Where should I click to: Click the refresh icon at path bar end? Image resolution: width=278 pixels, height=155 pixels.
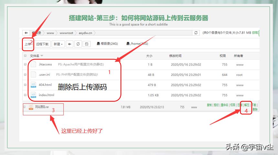[x=196, y=33]
